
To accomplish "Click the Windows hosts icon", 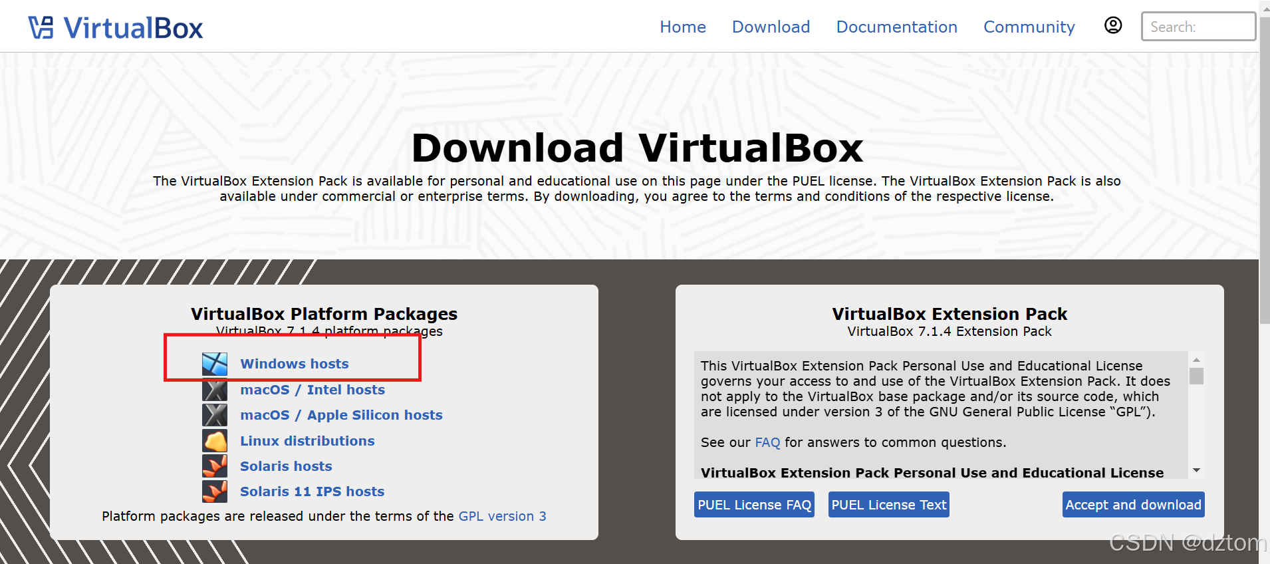I will (215, 364).
